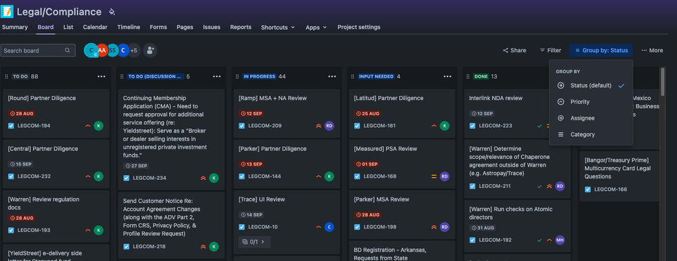Click the K assignee avatar on LEGCOM-194

click(98, 126)
